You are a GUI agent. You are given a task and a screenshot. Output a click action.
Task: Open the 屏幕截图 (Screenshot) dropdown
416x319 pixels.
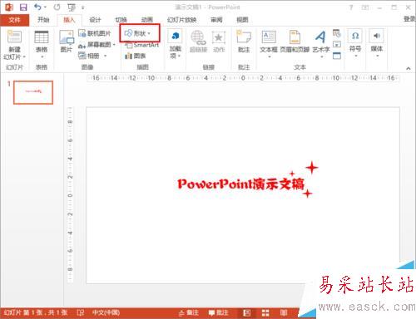[x=97, y=45]
